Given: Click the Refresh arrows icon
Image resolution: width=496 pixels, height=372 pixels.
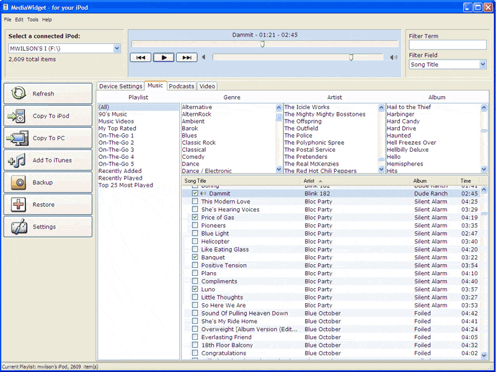Looking at the screenshot, I should click(x=19, y=94).
